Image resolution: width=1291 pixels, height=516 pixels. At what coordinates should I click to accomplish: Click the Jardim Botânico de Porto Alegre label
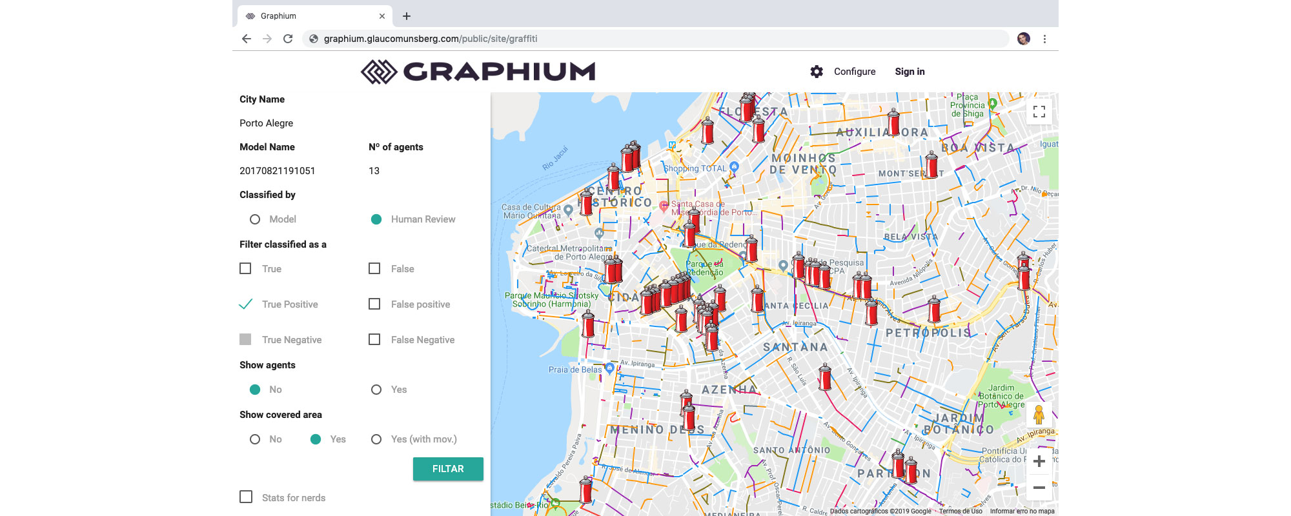coord(1001,396)
